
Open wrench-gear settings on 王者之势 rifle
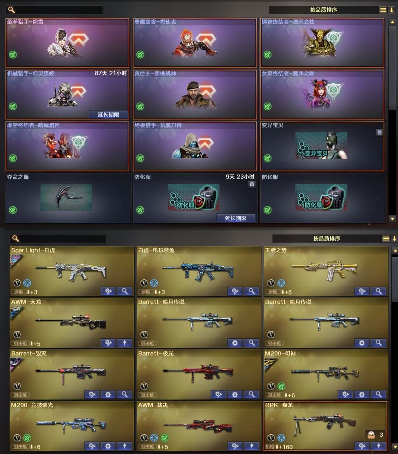coord(362,291)
